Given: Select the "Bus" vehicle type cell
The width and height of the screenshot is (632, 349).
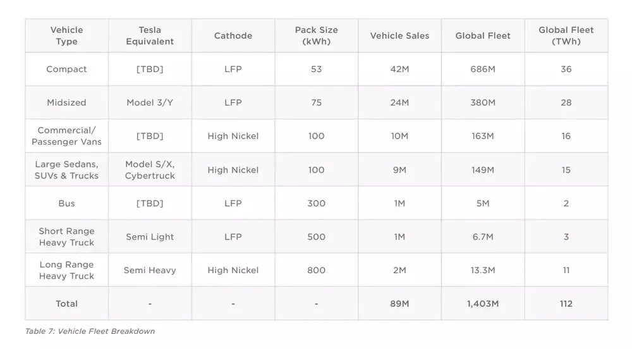Looking at the screenshot, I should 66,203.
